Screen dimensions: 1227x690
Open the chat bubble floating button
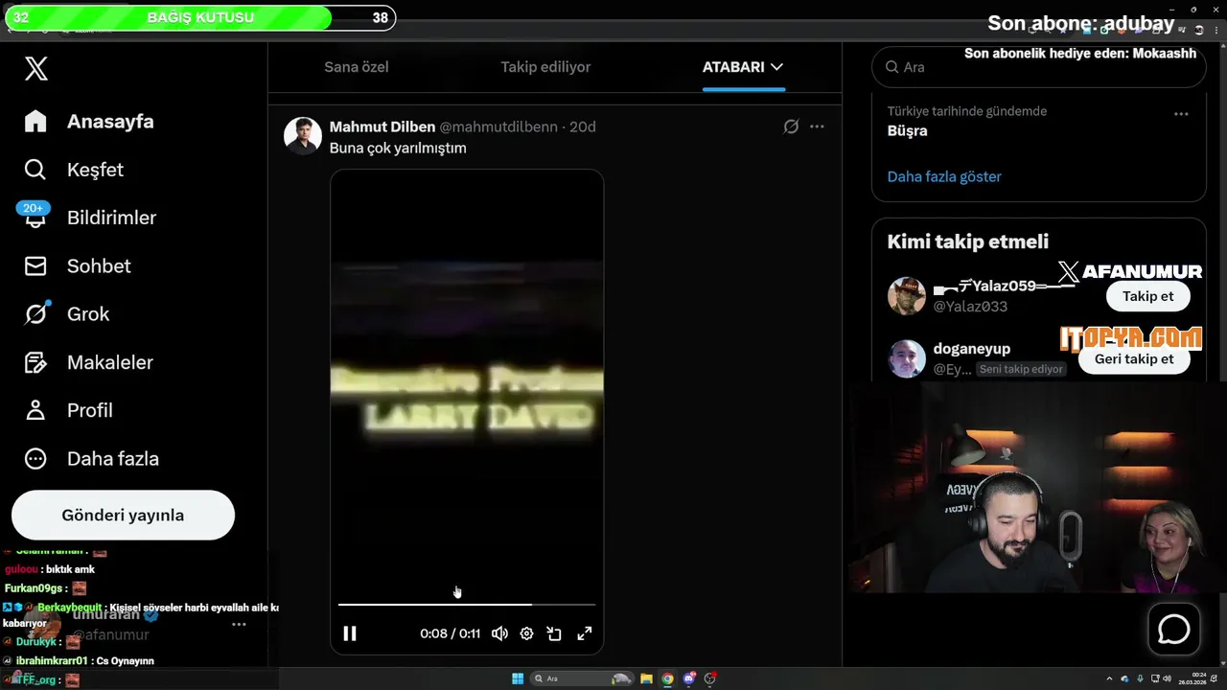pyautogui.click(x=1174, y=630)
